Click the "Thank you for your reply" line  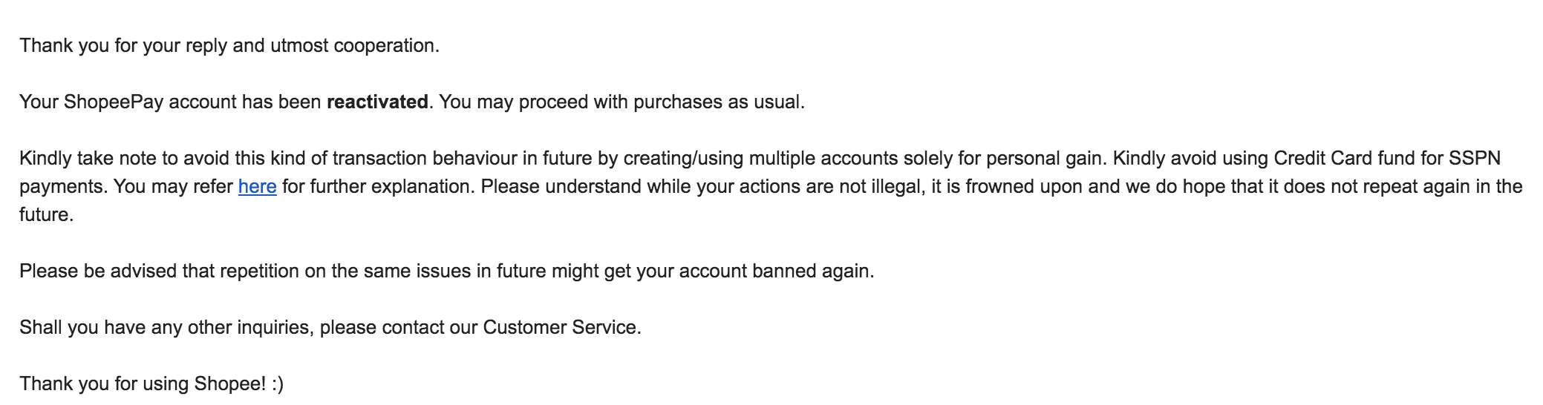(x=229, y=46)
